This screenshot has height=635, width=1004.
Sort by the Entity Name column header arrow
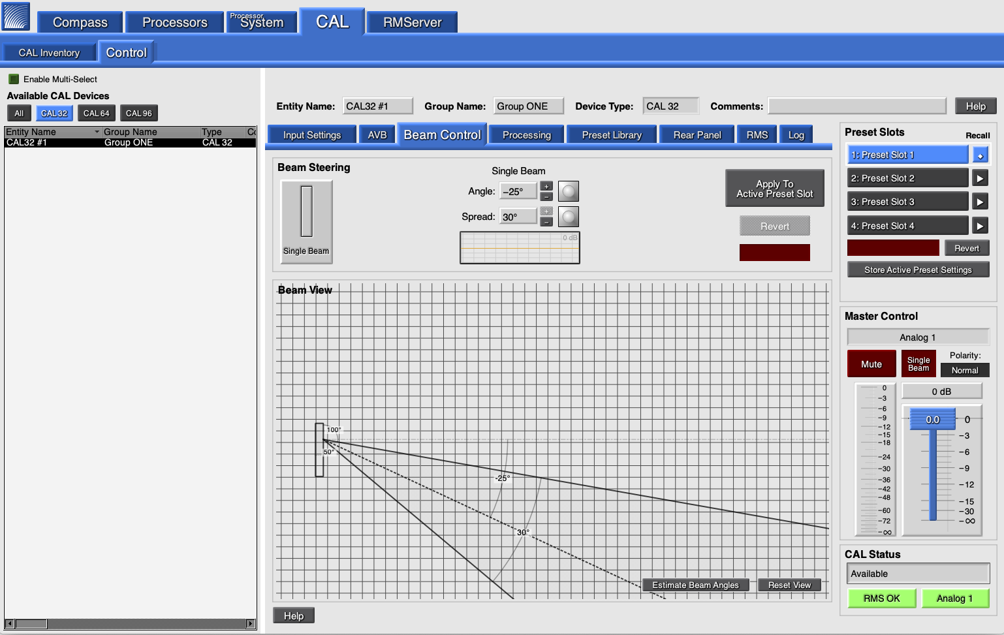(x=97, y=132)
